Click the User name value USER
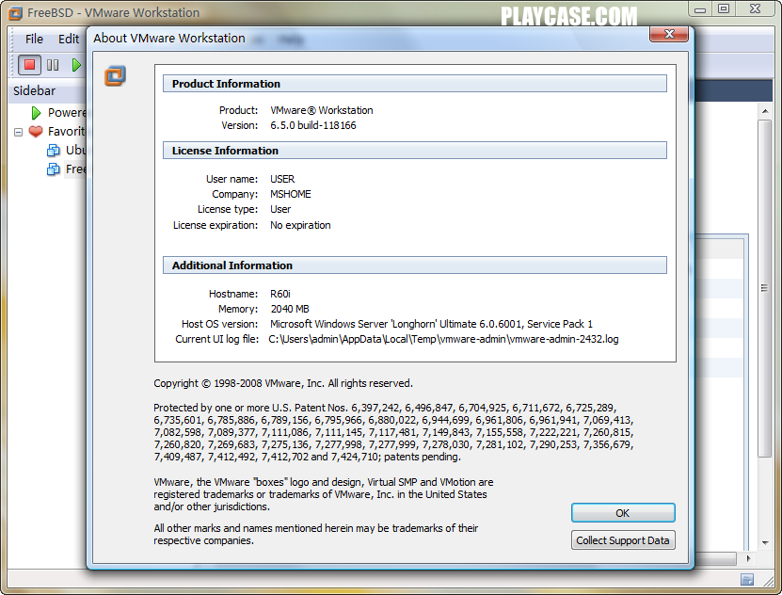 282,179
